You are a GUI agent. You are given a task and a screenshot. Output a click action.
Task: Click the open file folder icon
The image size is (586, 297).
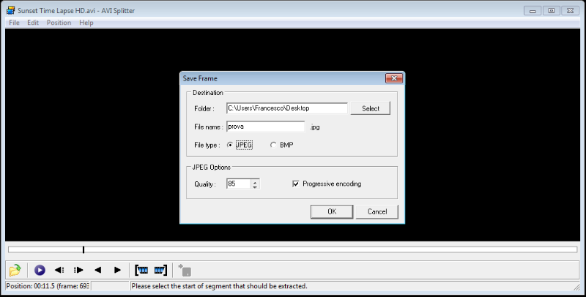15,270
